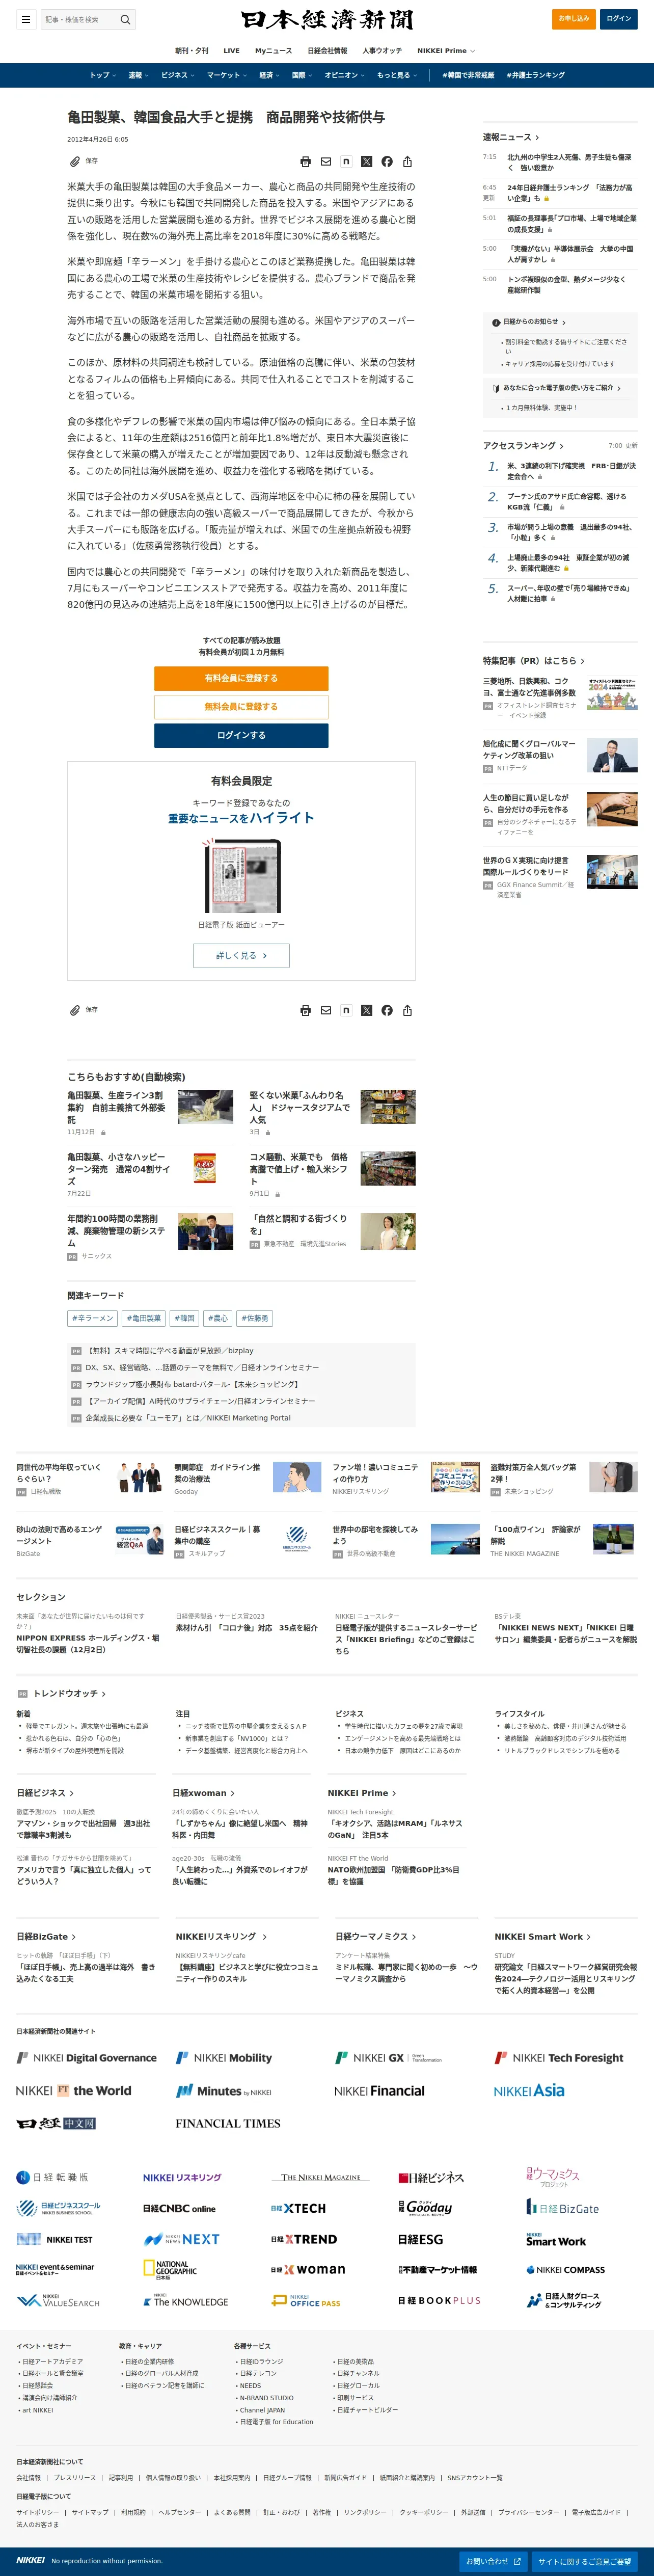Share via the note icon under the article date

pyautogui.click(x=346, y=161)
